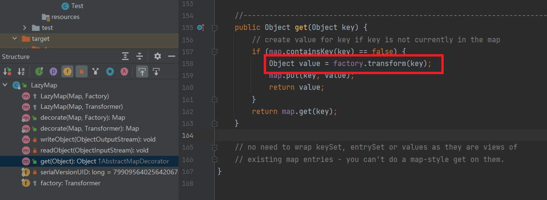Toggle show inherited members
This screenshot has width=547, height=200.
click(39, 72)
